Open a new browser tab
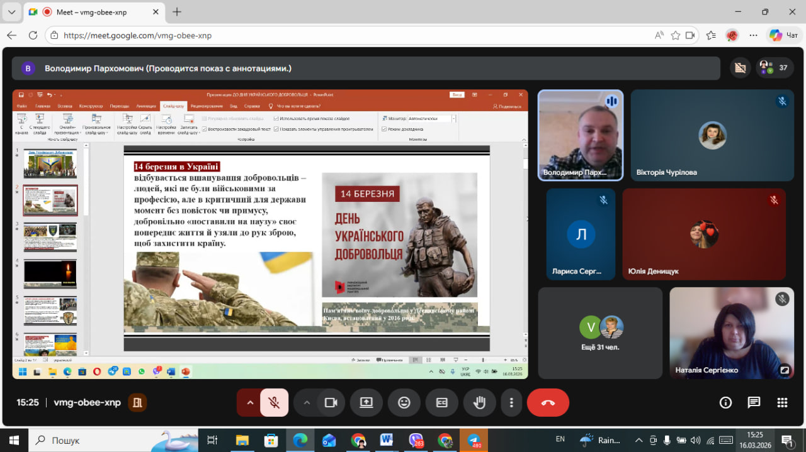 (177, 12)
